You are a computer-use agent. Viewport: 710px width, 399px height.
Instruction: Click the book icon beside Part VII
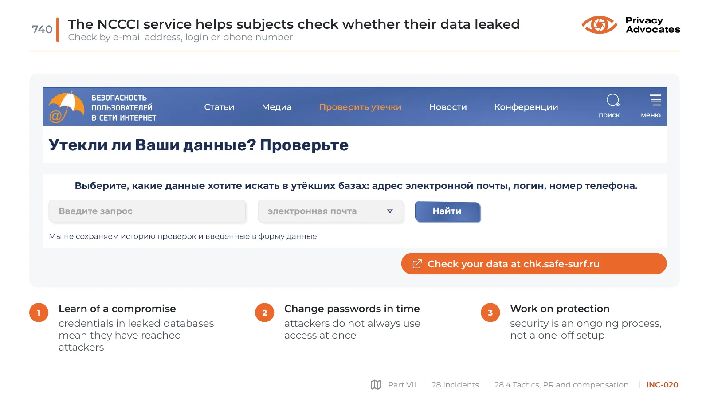click(x=376, y=385)
